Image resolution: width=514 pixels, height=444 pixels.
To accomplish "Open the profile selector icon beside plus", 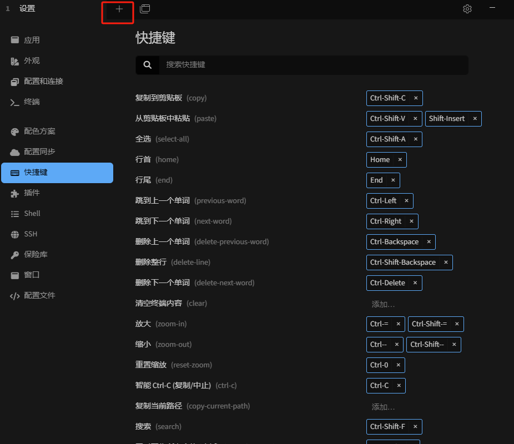I will click(145, 9).
